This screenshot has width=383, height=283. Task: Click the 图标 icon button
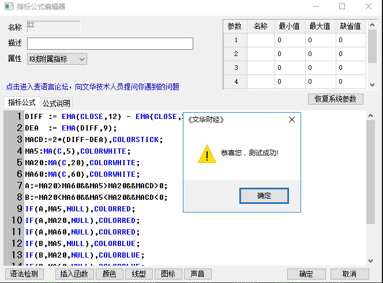click(168, 274)
